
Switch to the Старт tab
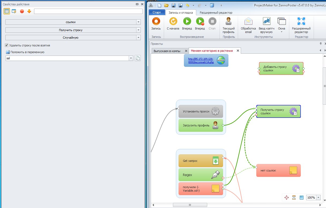click(157, 12)
